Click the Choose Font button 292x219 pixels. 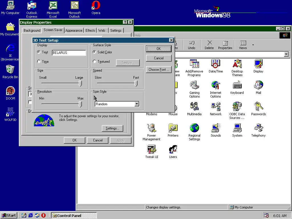[x=159, y=70]
